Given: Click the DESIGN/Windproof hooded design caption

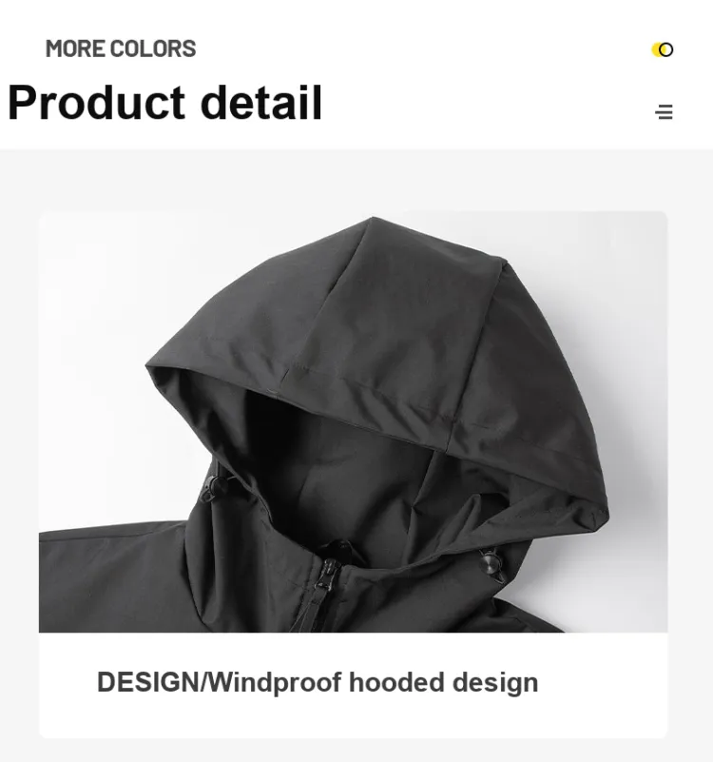Looking at the screenshot, I should tap(318, 682).
